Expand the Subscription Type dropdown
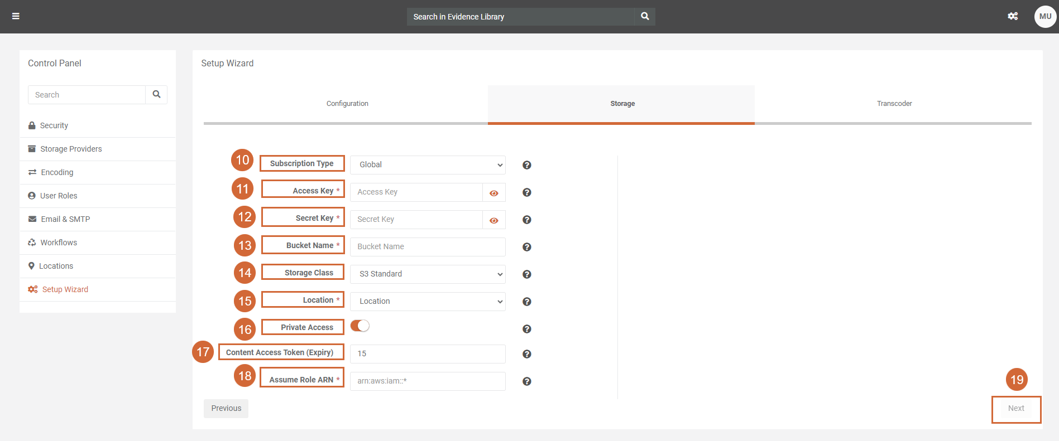Image resolution: width=1059 pixels, height=441 pixels. [x=428, y=165]
